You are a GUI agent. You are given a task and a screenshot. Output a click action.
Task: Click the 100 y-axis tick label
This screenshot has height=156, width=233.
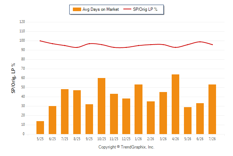coord(22,41)
